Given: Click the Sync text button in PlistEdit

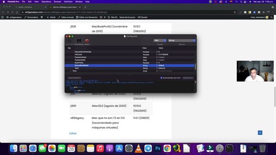Looking at the screenshot, I should [x=188, y=78].
